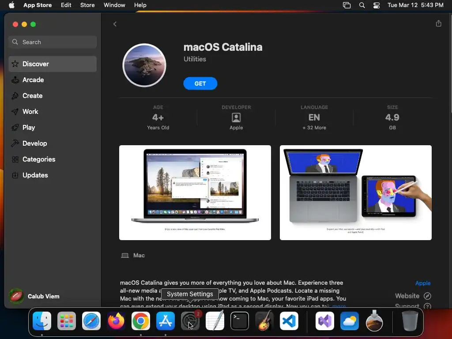Screen dimensions: 452x339
Task: Open the Sidecar iPad screenshot thumbnail
Action: [356, 192]
